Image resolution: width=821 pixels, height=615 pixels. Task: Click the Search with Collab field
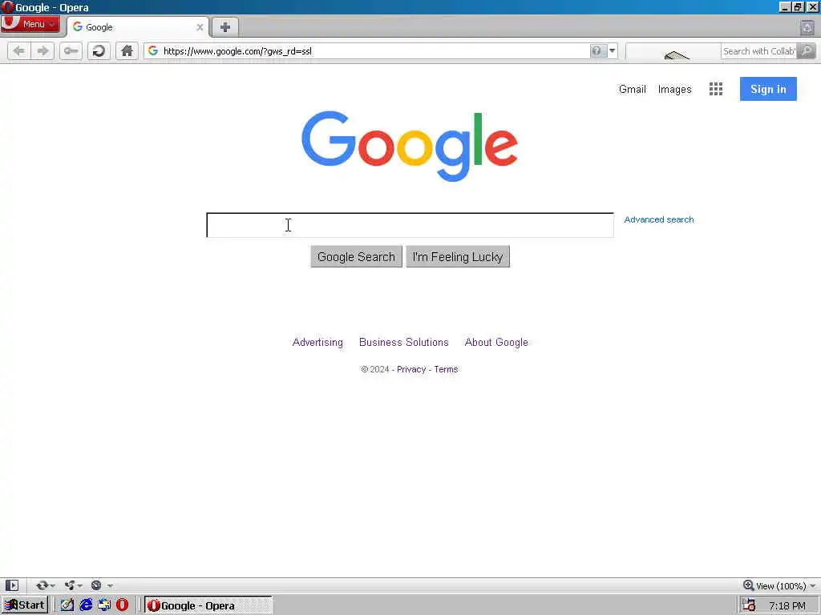[x=758, y=51]
